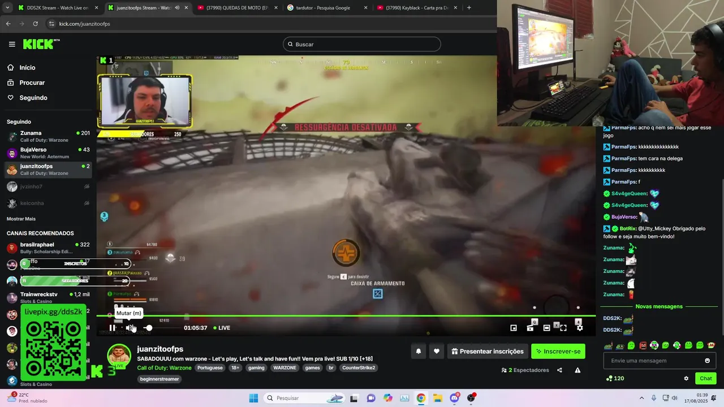Click the green Inscrever-se button
724x407 pixels.
click(558, 352)
